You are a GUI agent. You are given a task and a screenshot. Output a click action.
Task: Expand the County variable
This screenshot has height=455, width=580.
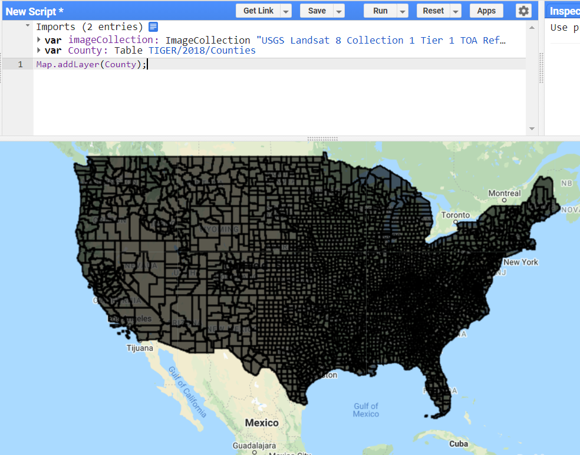pyautogui.click(x=39, y=50)
